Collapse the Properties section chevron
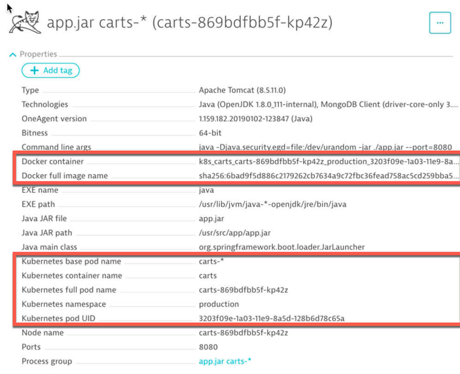460x374 pixels. [x=12, y=54]
